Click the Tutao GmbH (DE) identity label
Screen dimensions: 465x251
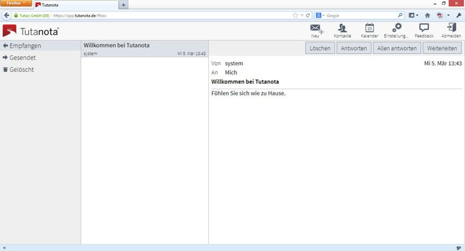coord(34,16)
